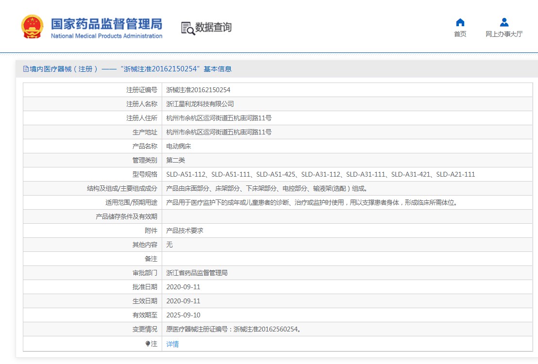Select the 批准日期 value 2020-09-11
This screenshot has height=364, width=538.
(183, 287)
